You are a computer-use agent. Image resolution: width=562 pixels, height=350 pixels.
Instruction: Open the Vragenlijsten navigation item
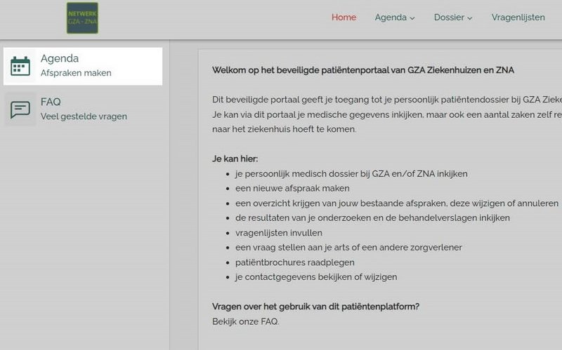coord(518,18)
